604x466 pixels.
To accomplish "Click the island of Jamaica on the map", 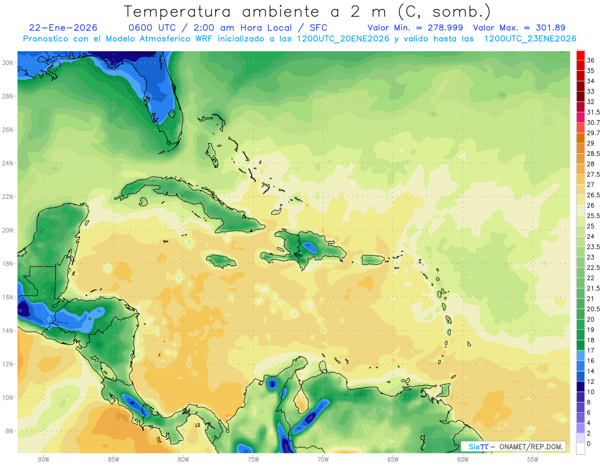I will click(221, 261).
